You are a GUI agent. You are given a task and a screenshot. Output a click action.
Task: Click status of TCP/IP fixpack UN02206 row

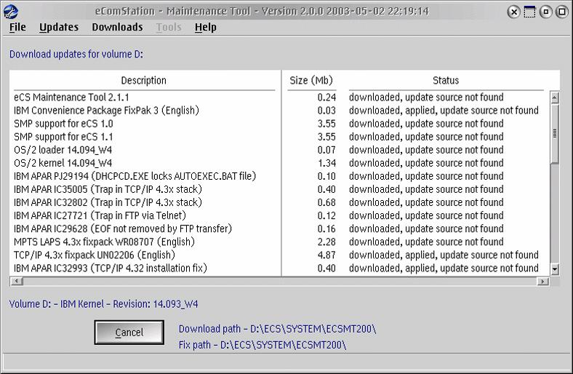coord(444,255)
